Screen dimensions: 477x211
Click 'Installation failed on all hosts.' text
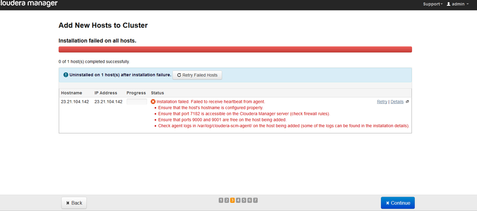point(97,40)
